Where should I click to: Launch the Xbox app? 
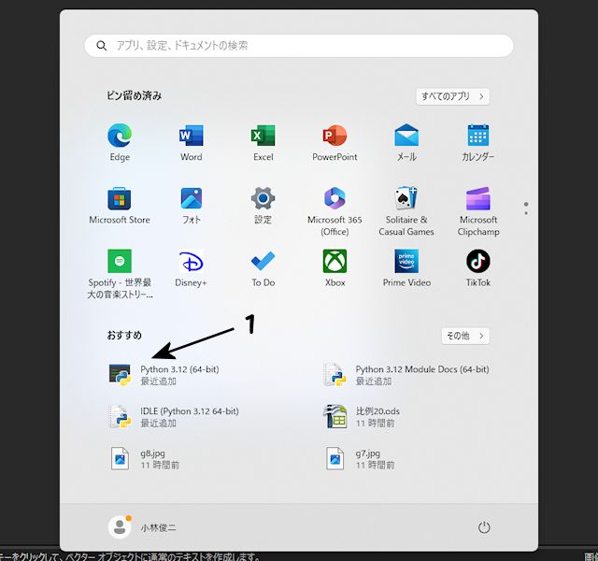(x=335, y=268)
